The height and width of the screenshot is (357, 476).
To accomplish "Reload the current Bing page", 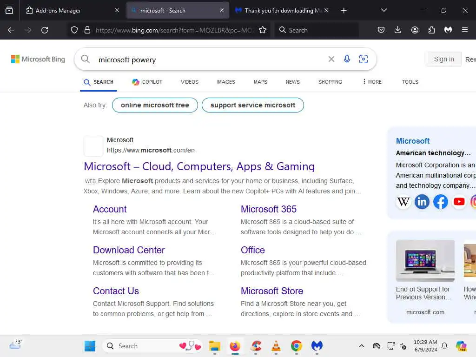I will coord(45,30).
